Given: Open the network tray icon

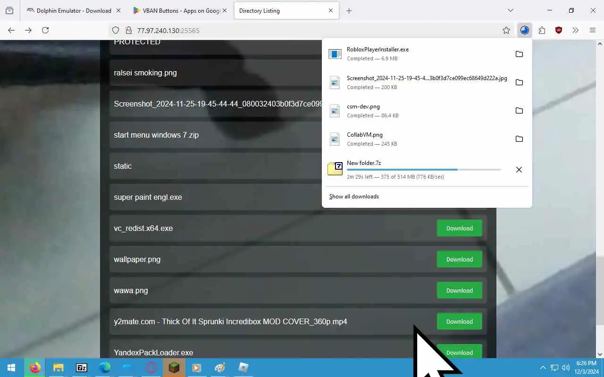Looking at the screenshot, I should 554,368.
